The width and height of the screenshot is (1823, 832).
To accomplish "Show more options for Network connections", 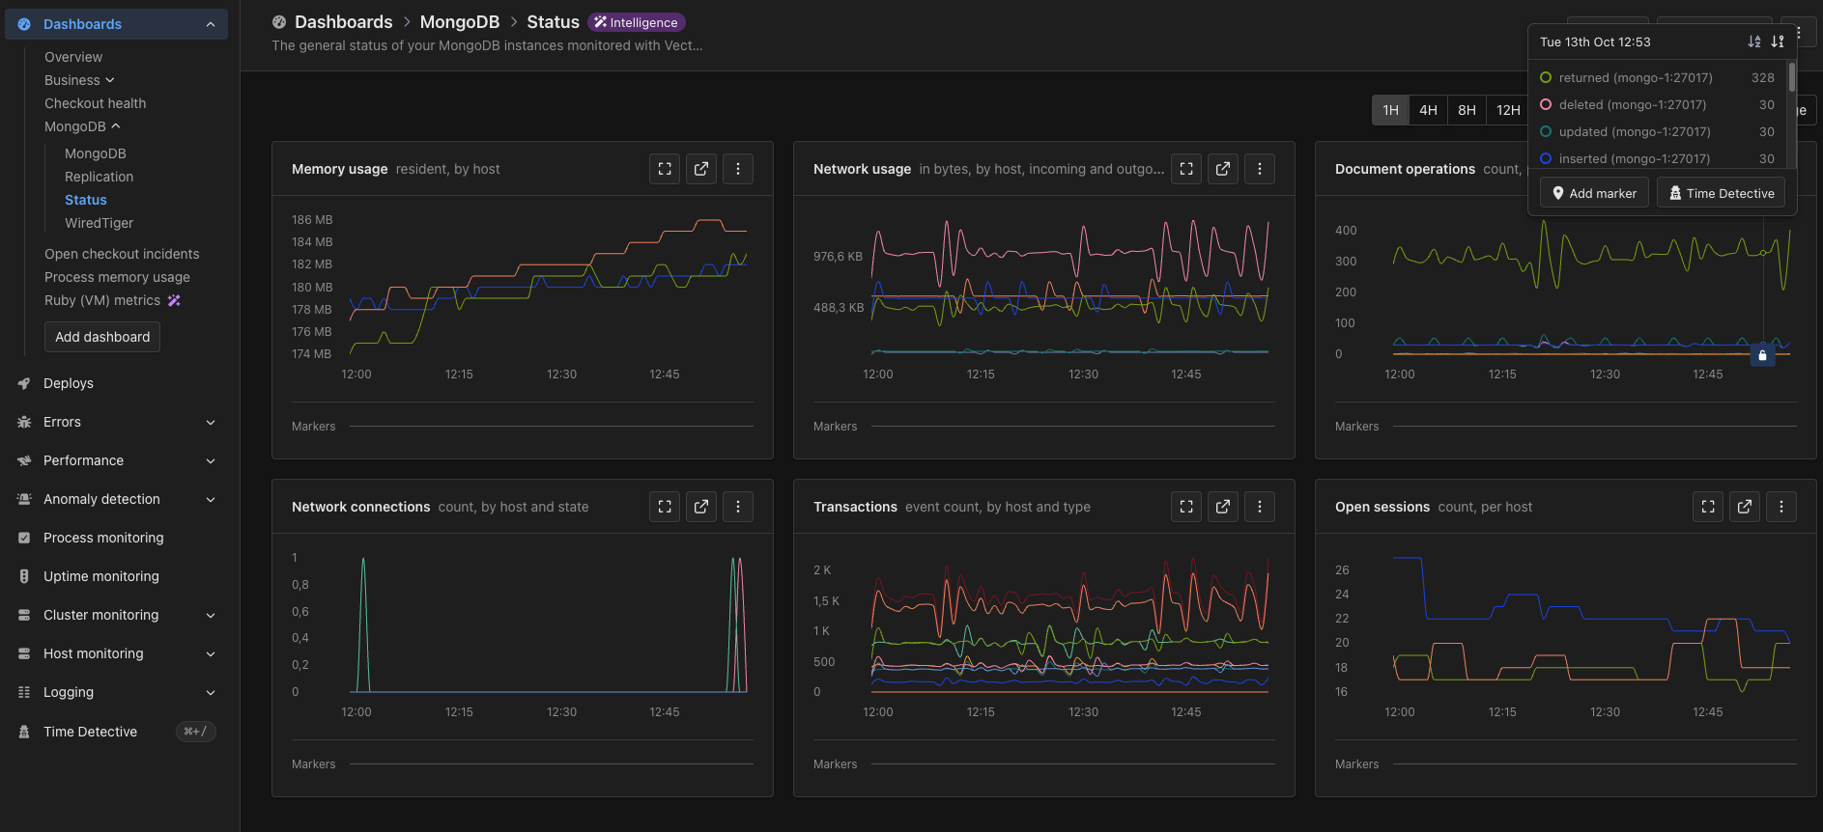I will coord(738,507).
